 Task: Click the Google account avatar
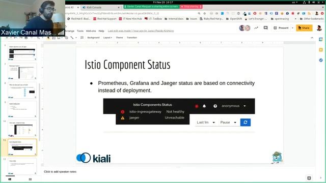(x=319, y=28)
